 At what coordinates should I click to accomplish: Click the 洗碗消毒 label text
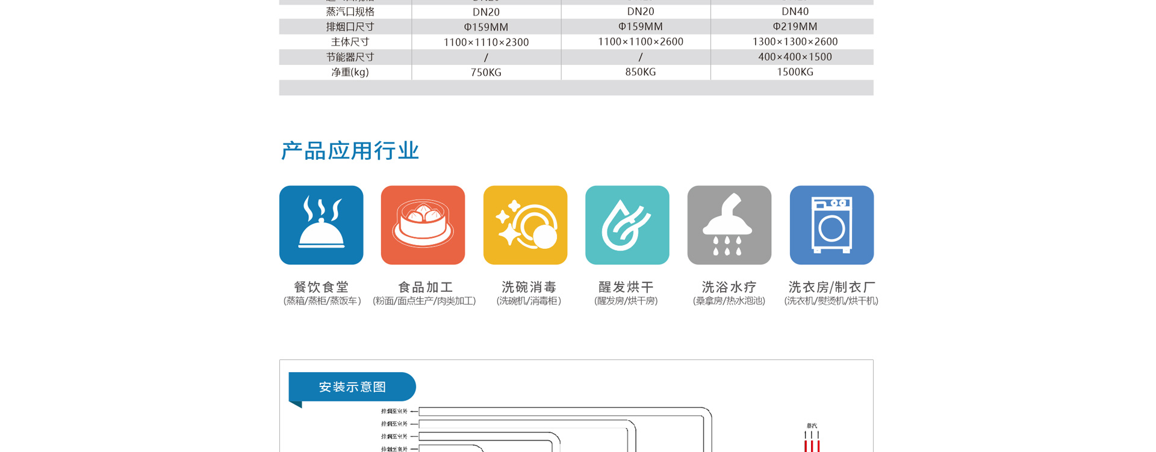click(529, 287)
